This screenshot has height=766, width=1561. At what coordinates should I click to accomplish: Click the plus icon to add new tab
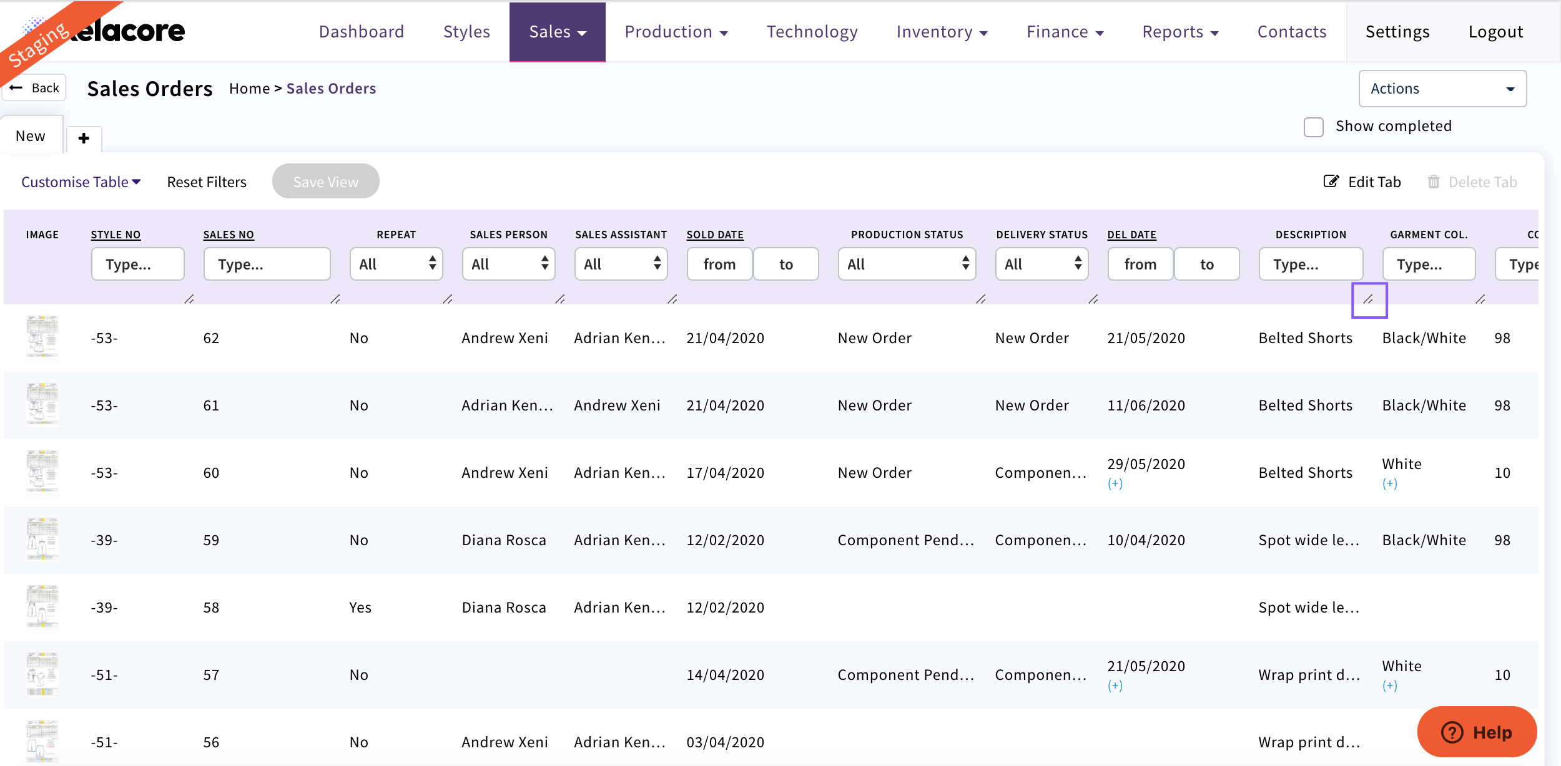(84, 138)
